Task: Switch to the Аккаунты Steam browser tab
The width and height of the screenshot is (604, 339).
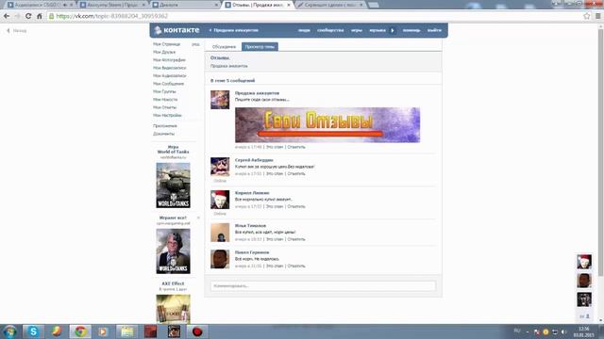Action: coord(112,5)
